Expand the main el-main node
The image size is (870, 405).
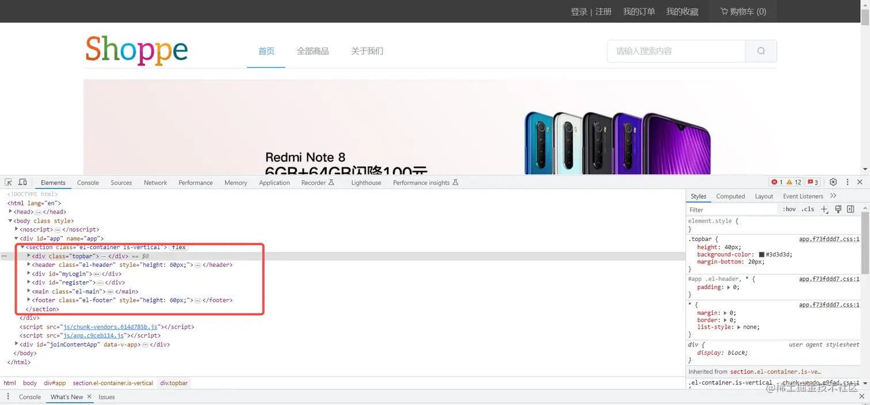click(x=29, y=291)
